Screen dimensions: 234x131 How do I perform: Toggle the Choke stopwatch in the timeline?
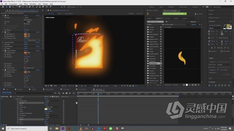(x=18, y=119)
